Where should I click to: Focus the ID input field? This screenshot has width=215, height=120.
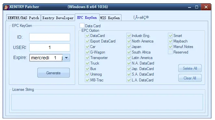coord(50,37)
